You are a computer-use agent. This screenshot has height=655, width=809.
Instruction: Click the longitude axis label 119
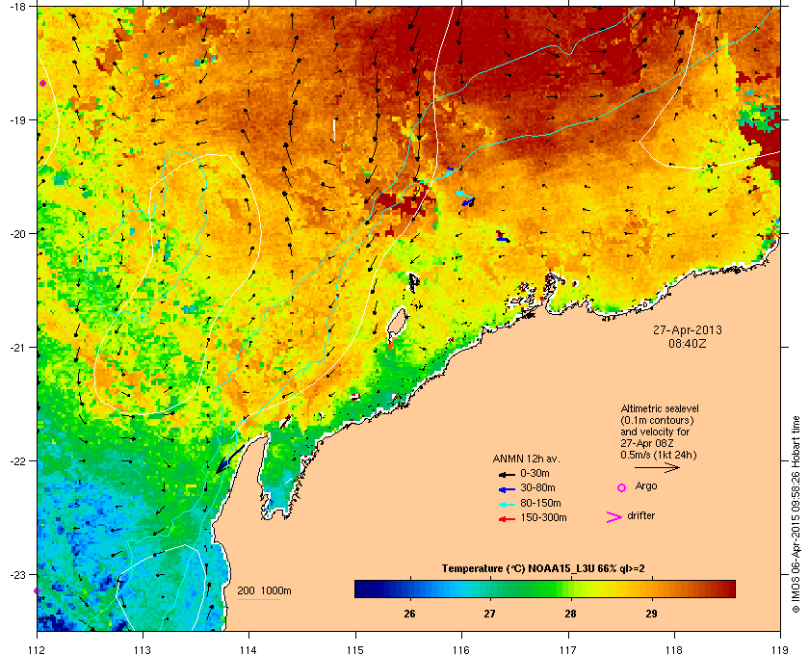780,649
